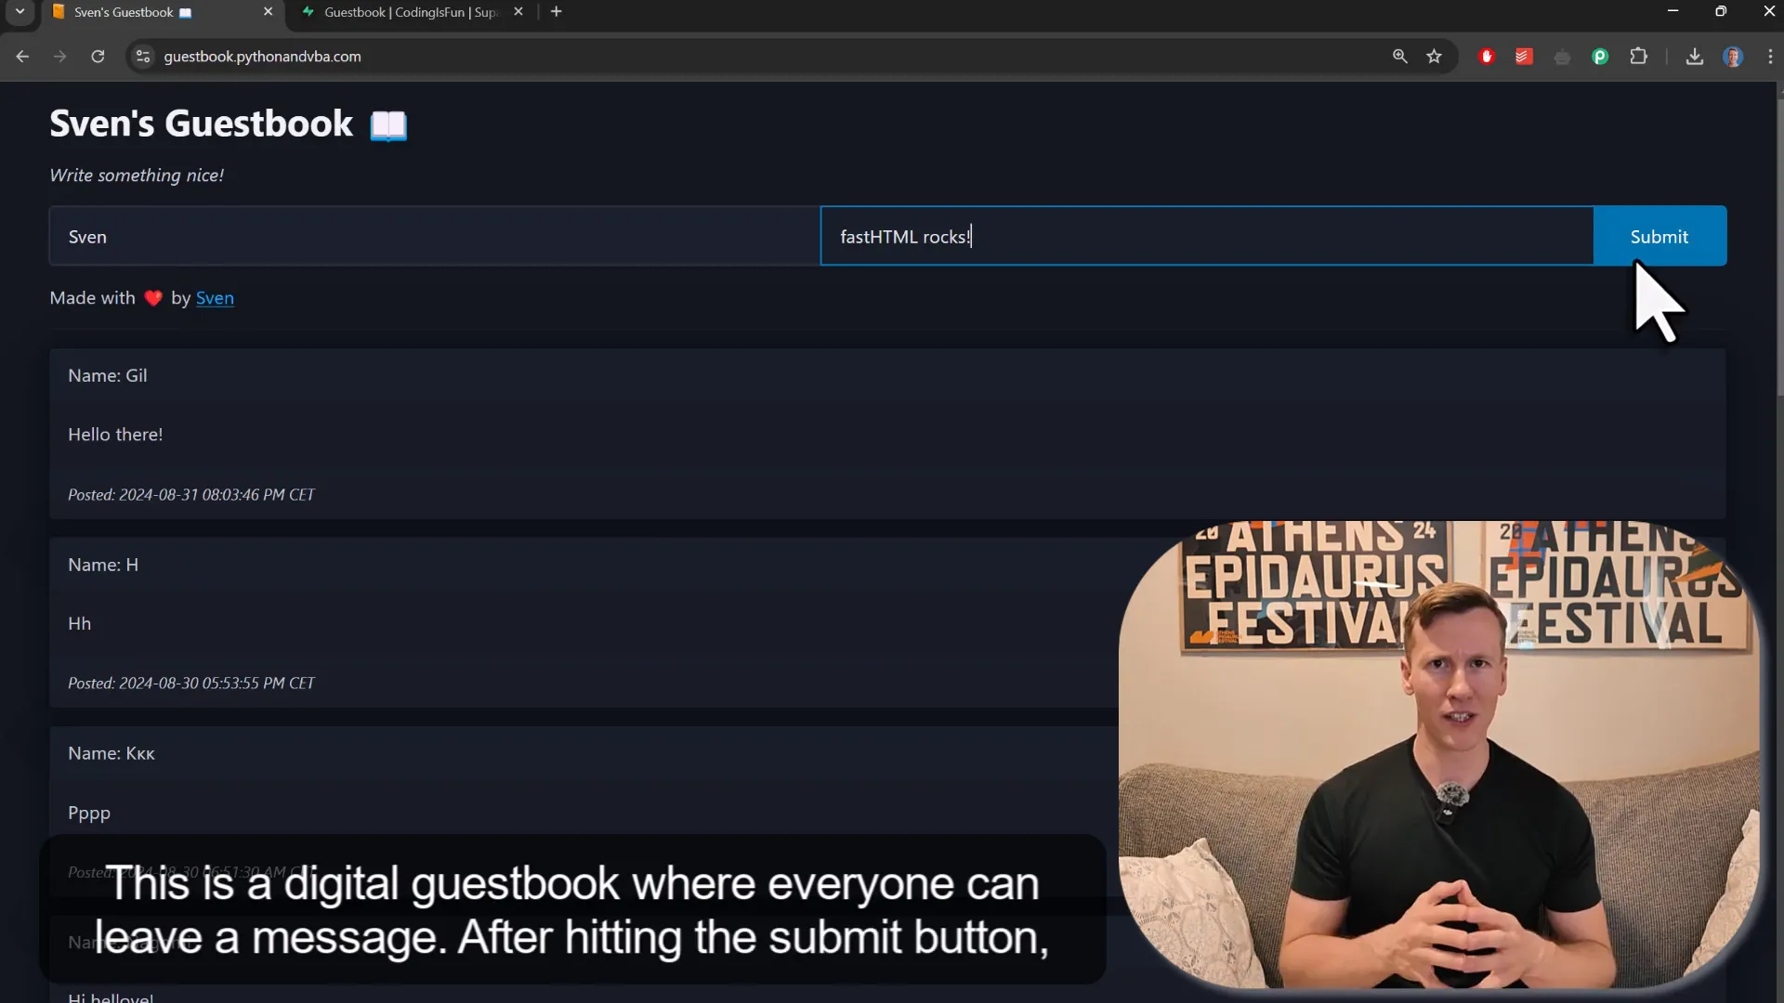Open a new browser tab
Screen dimensions: 1784x1003
(x=557, y=12)
